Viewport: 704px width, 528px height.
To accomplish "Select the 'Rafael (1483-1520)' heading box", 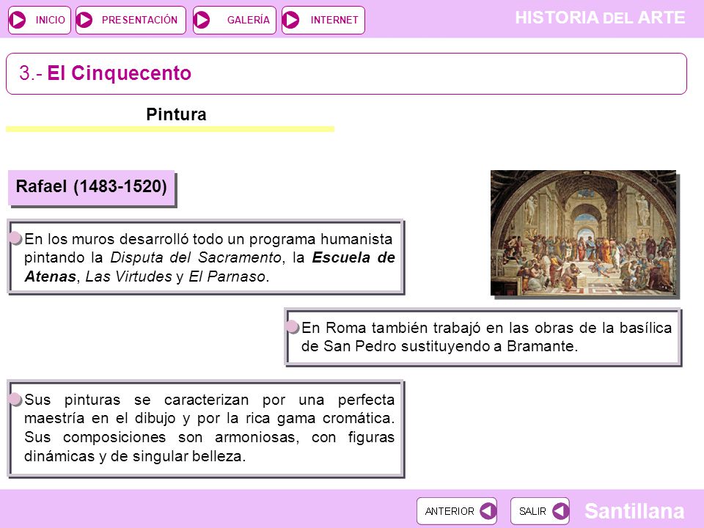I will (x=91, y=187).
